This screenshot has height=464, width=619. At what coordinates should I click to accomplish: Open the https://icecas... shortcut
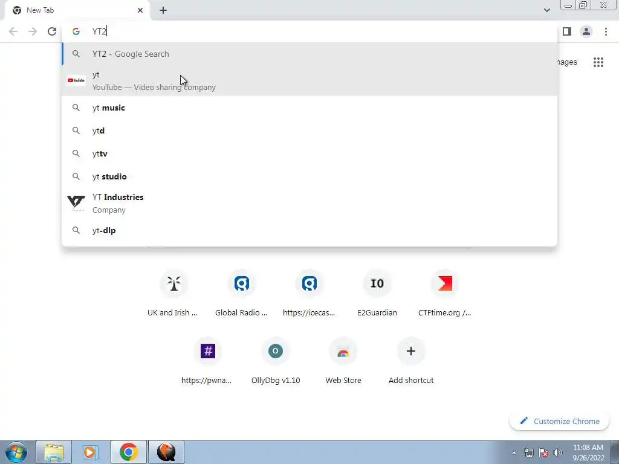309,294
